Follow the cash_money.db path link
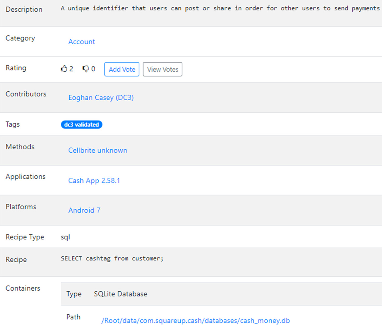The image size is (382, 325). (195, 321)
